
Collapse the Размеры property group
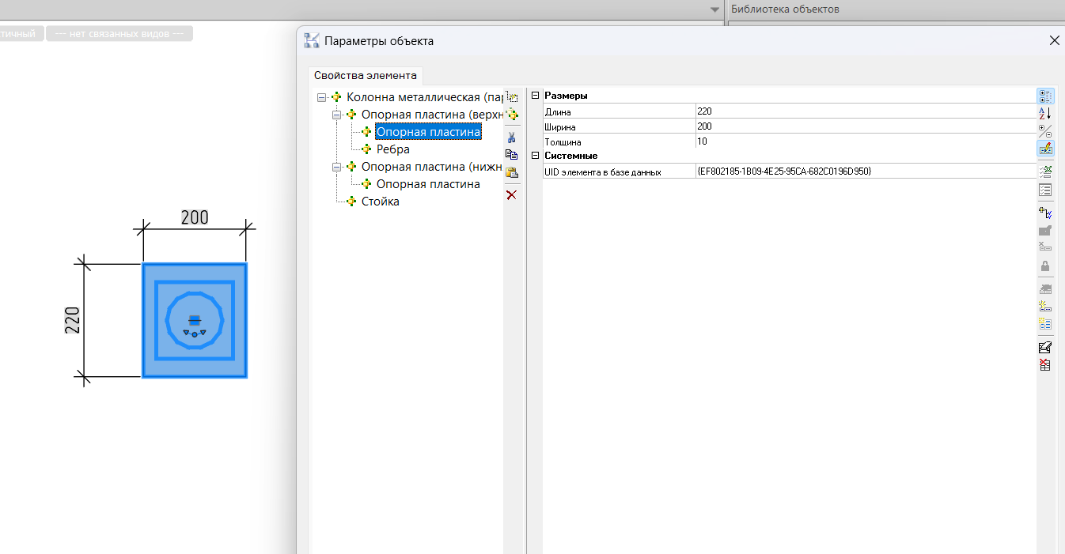(x=536, y=96)
